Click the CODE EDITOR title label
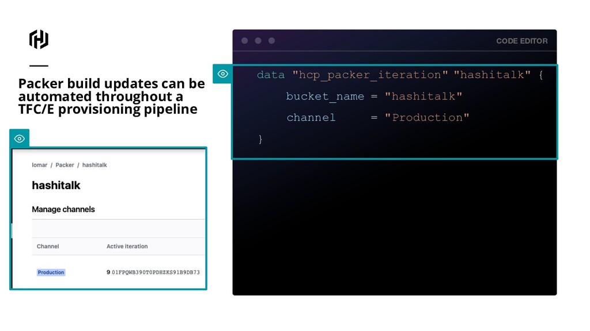The image size is (590, 331). pyautogui.click(x=522, y=41)
